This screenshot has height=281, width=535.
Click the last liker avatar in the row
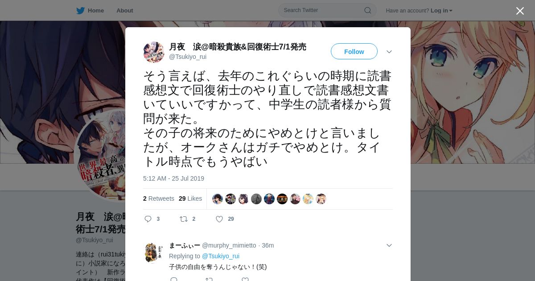pos(321,199)
